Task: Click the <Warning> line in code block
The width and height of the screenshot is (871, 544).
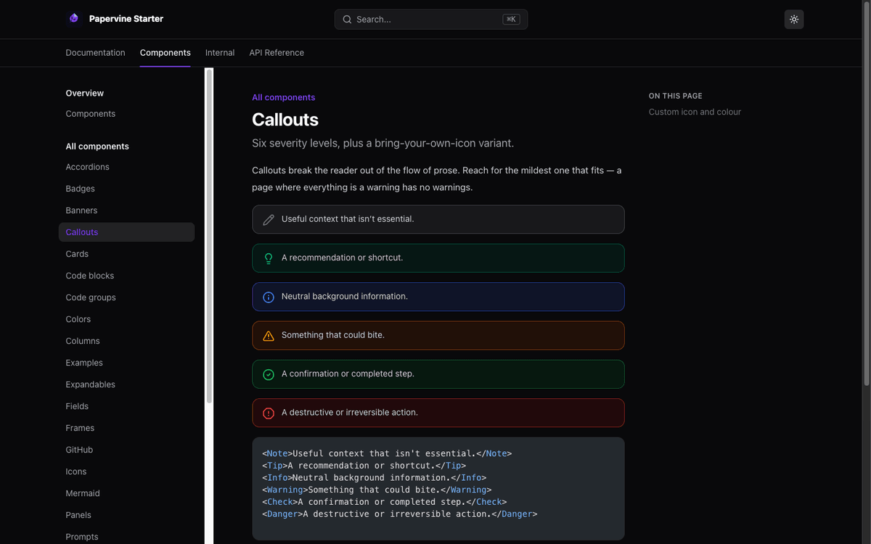Action: [377, 490]
